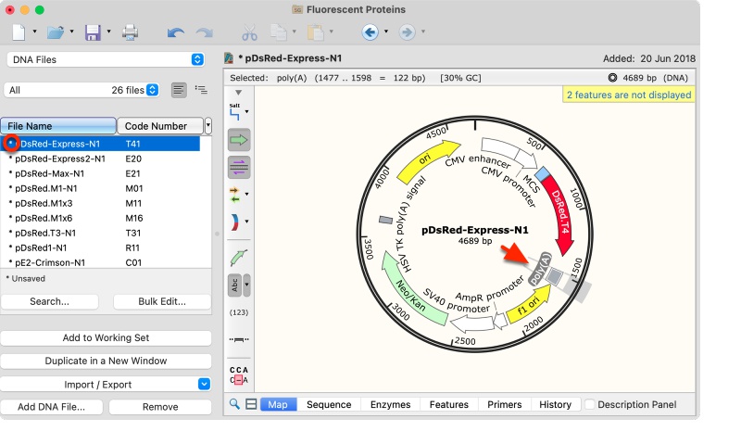
Task: Click the feather icon in side toolbar
Action: [239, 258]
